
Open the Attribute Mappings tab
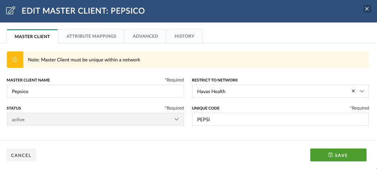coord(91,36)
